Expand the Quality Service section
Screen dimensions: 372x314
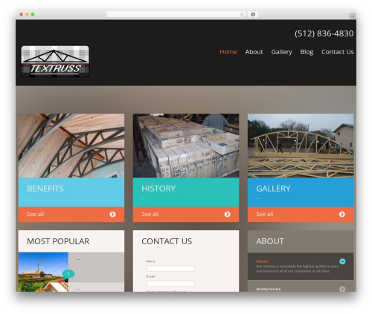pyautogui.click(x=342, y=289)
